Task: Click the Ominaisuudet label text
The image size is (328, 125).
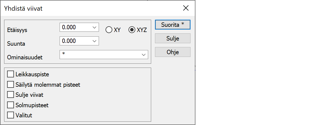Action: point(23,57)
